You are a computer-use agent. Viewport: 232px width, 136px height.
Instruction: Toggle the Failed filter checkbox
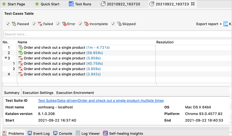point(34,24)
